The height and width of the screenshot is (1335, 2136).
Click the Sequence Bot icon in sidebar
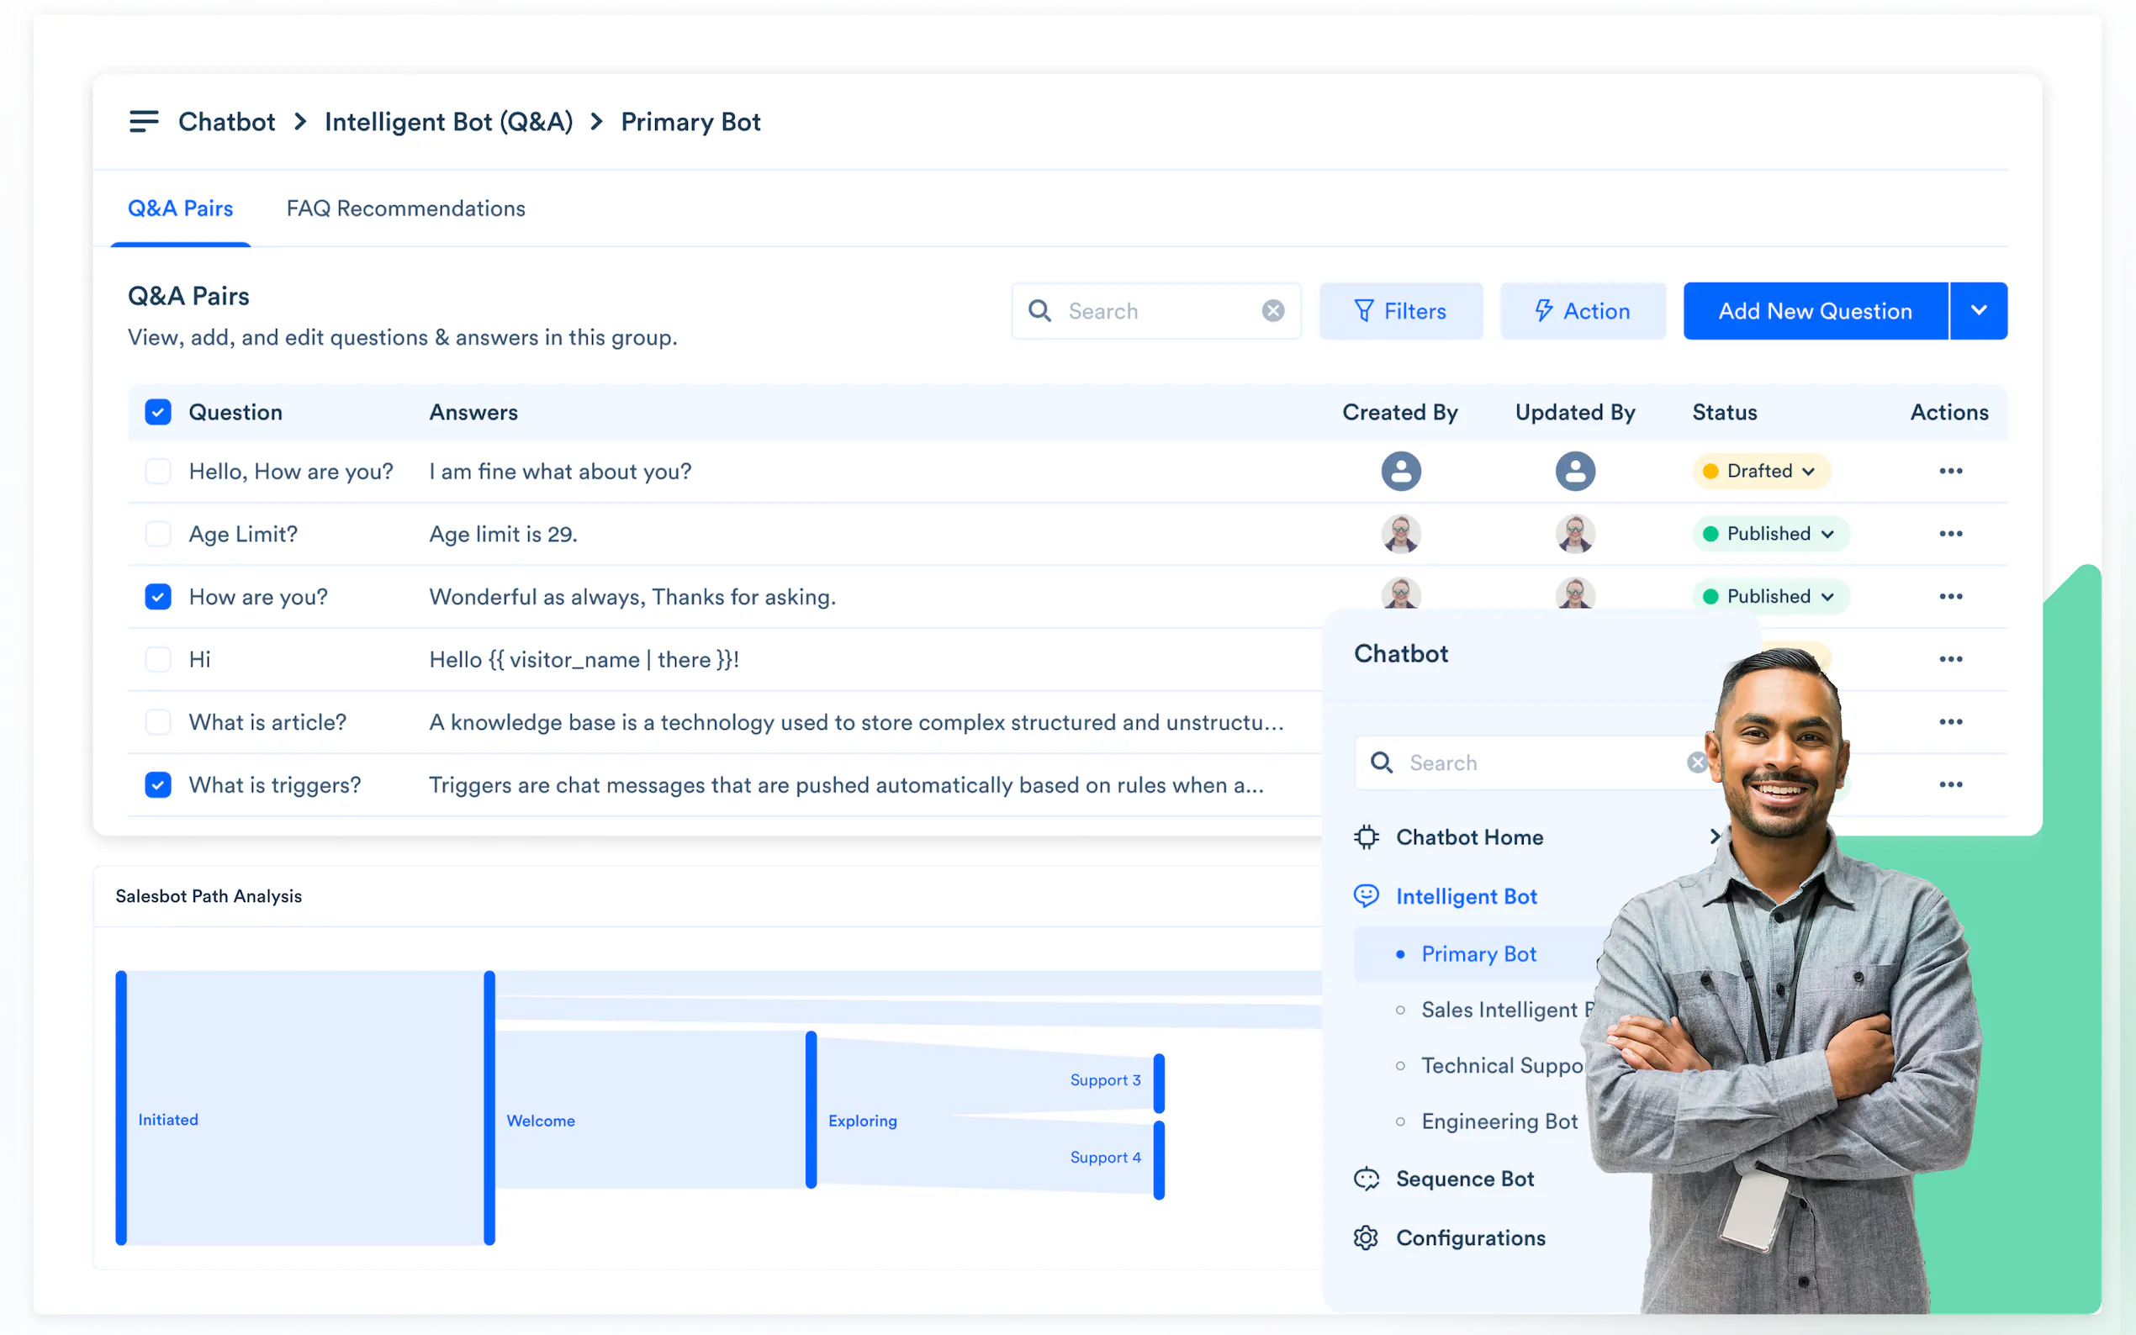click(1366, 1179)
